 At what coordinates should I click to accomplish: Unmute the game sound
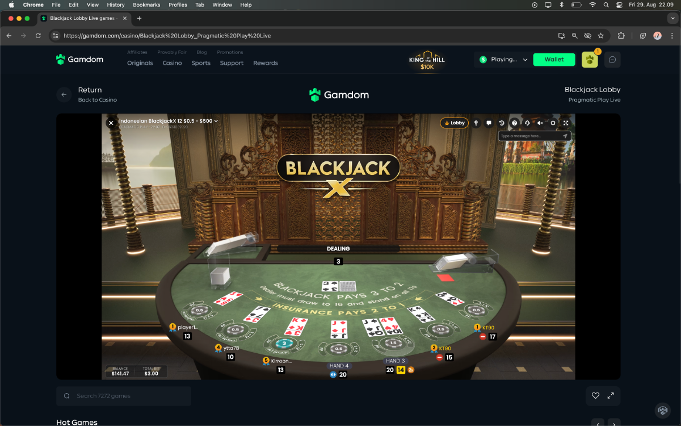pos(540,123)
